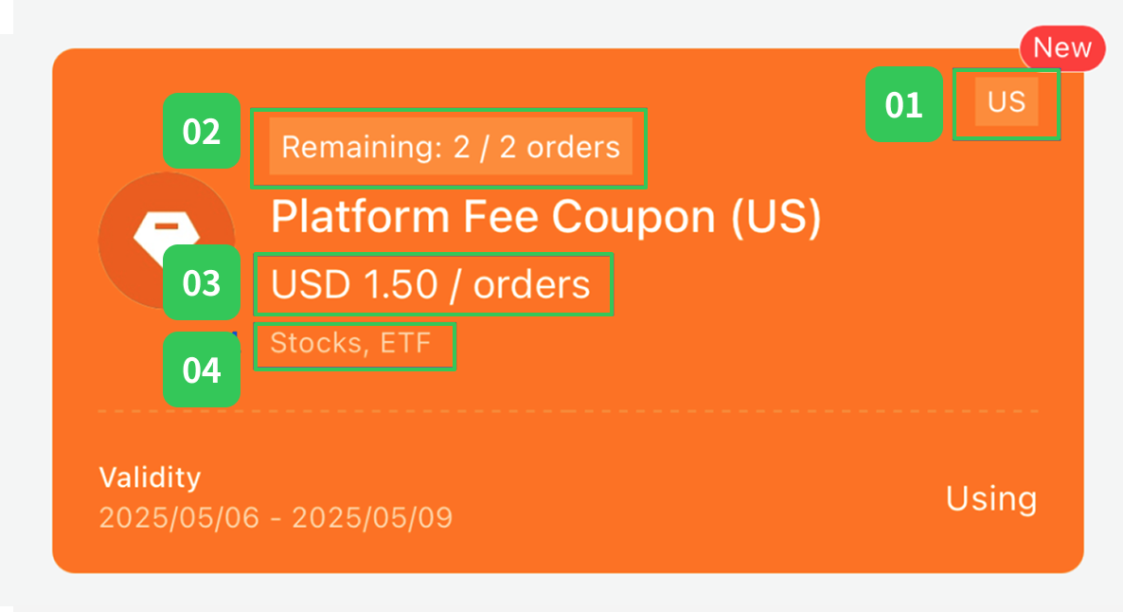Image resolution: width=1123 pixels, height=612 pixels.
Task: Click the 2025/05/06 start date
Action: [179, 518]
